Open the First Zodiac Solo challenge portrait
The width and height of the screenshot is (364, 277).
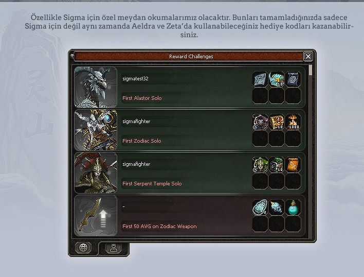96,130
